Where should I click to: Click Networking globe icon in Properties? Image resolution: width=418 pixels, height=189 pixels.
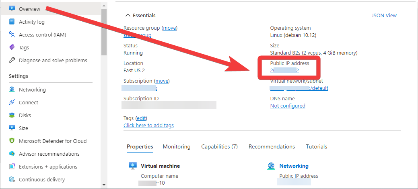(271, 166)
